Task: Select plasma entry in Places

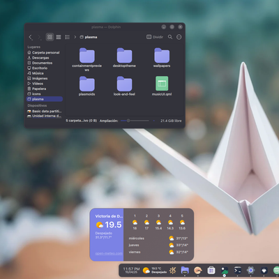Action: tap(44, 99)
